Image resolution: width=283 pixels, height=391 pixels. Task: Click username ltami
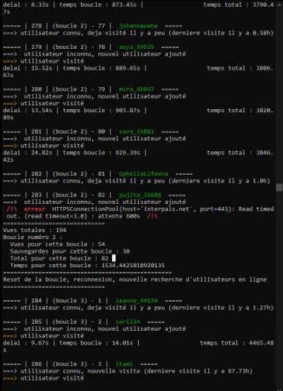pos(124,364)
